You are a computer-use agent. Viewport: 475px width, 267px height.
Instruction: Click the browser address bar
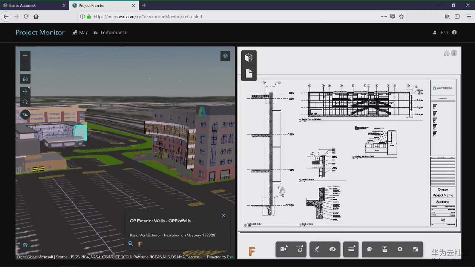coord(232,17)
